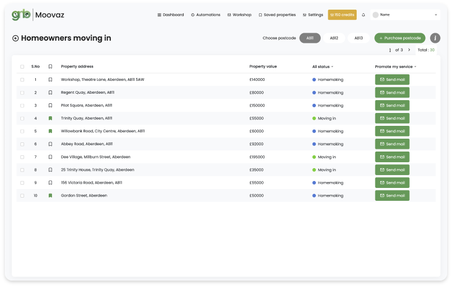Go to Automations in the top navigation
452x287 pixels.
[x=206, y=15]
